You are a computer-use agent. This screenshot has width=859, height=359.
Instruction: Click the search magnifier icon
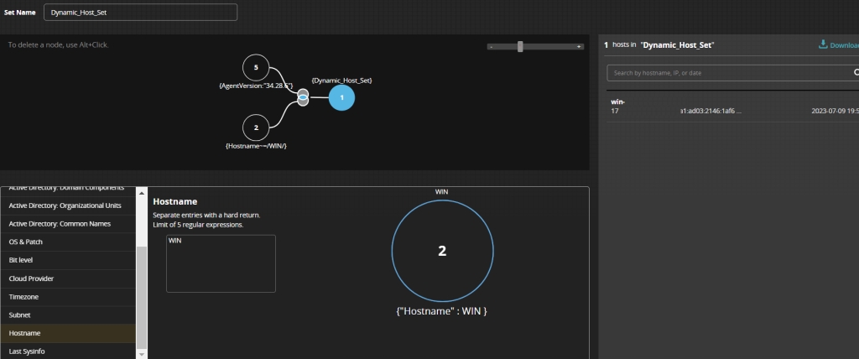click(855, 73)
